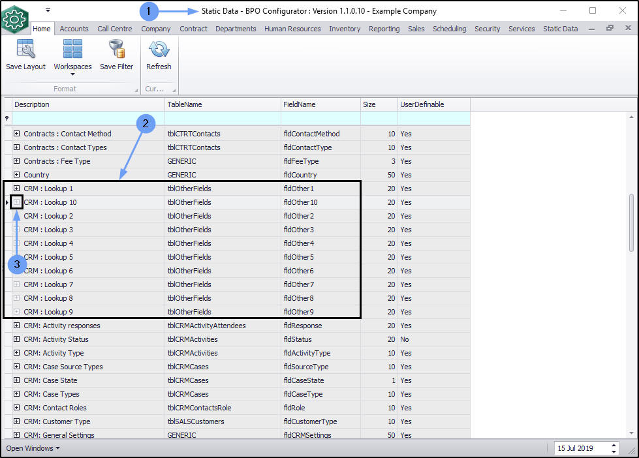Open the Accounts ribbon tab
The image size is (639, 458).
pyautogui.click(x=74, y=29)
